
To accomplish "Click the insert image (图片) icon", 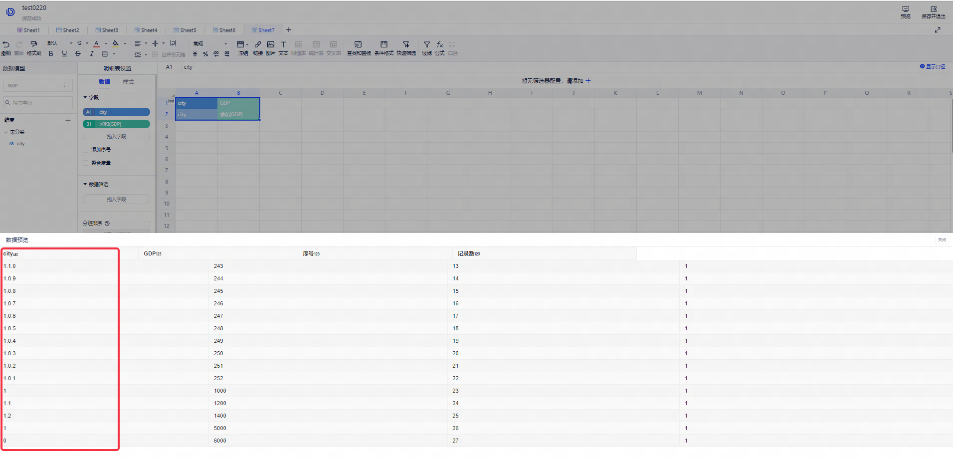I will pos(270,45).
